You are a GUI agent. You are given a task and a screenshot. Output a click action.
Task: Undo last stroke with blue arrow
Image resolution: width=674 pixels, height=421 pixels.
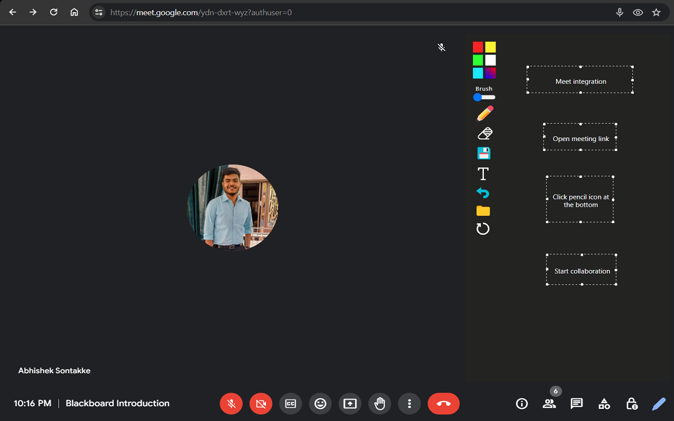(483, 193)
